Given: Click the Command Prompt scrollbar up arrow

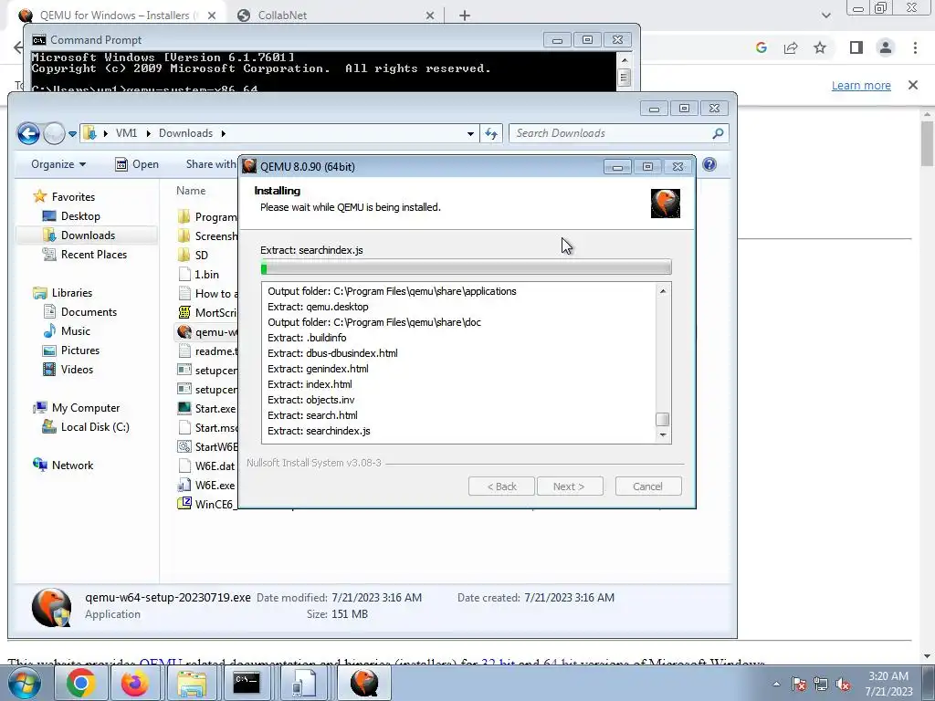Looking at the screenshot, I should (x=625, y=59).
